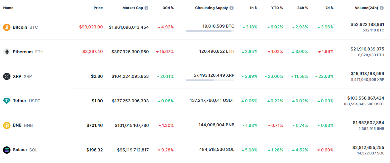Open the BNB coin page link

[17, 125]
